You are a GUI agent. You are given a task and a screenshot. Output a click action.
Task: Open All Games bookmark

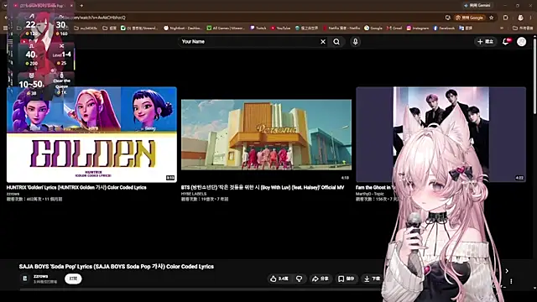[226, 28]
